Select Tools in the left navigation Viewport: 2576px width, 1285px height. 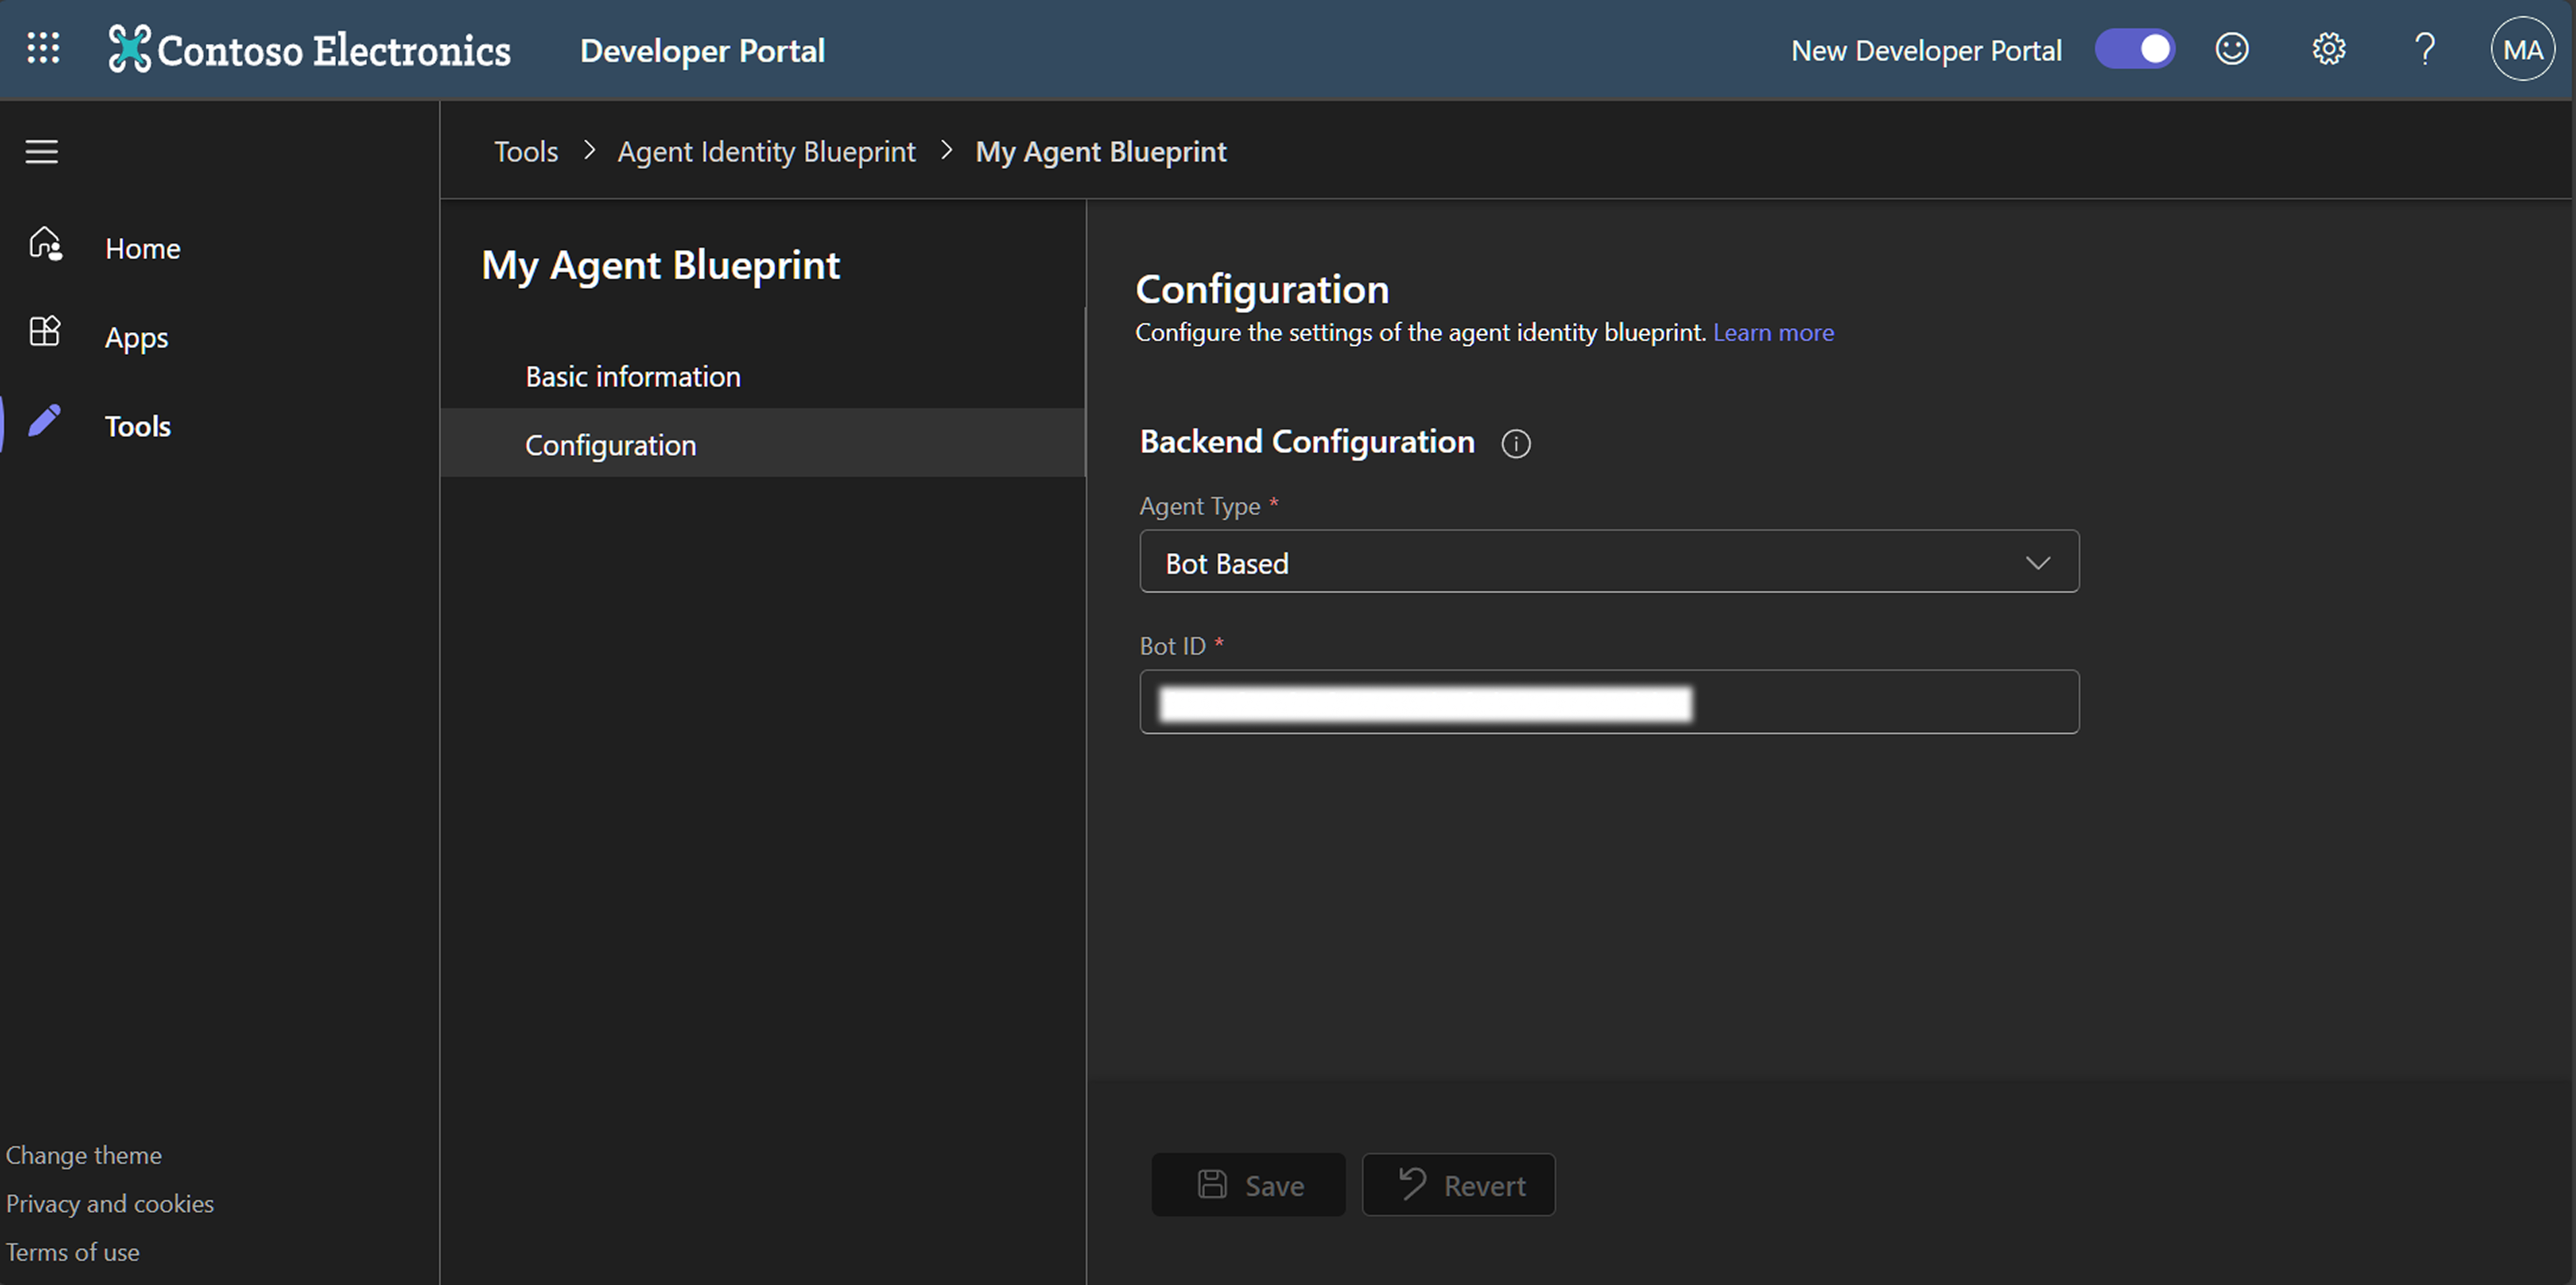138,426
